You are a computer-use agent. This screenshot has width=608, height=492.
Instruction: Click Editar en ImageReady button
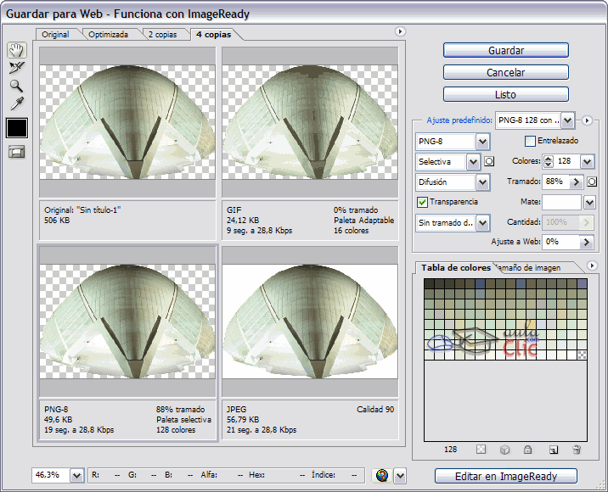(505, 476)
